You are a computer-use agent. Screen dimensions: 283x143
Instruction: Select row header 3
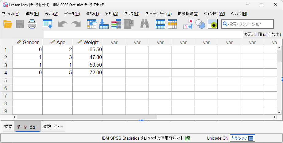tap(6, 65)
